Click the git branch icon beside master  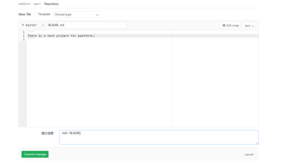(23, 25)
